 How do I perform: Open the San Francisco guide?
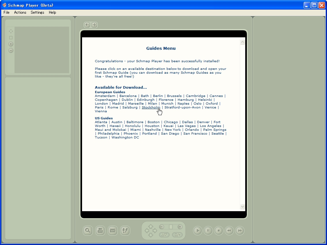pyautogui.click(x=195, y=134)
